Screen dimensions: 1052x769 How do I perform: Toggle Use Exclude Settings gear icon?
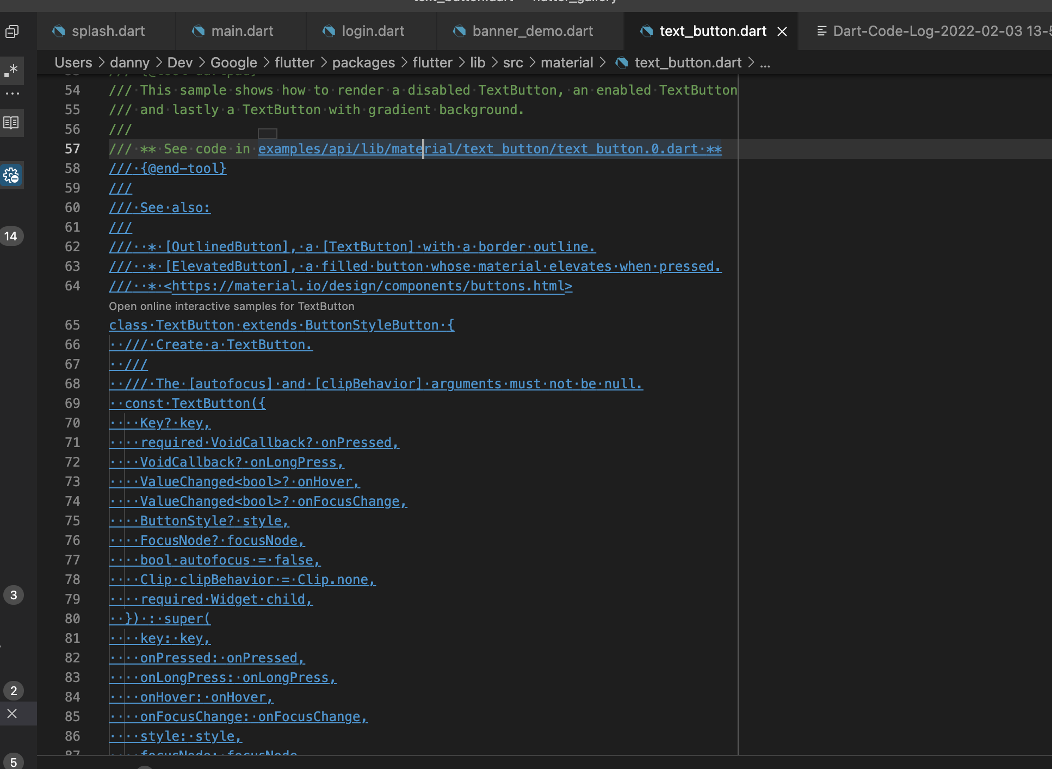[11, 175]
